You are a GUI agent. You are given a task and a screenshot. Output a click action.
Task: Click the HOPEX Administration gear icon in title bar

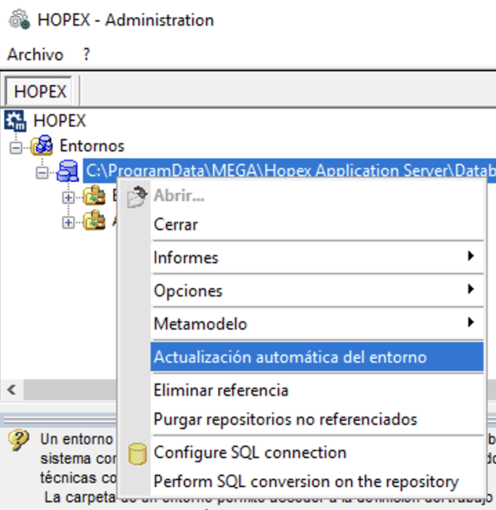tap(19, 19)
